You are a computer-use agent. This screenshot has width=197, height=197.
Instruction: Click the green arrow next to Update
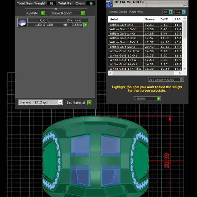(x=43, y=13)
